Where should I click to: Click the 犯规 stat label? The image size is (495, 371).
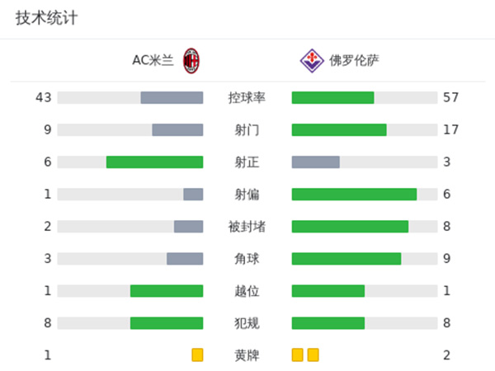(x=247, y=323)
